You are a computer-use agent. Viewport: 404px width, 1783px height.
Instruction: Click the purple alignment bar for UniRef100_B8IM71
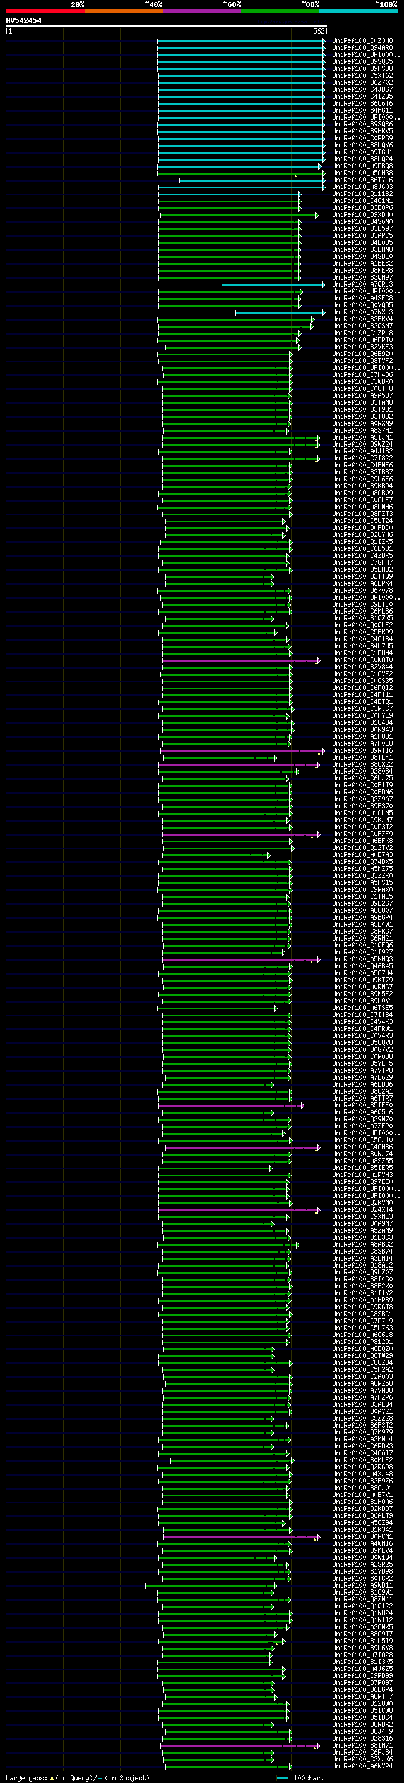click(241, 1746)
